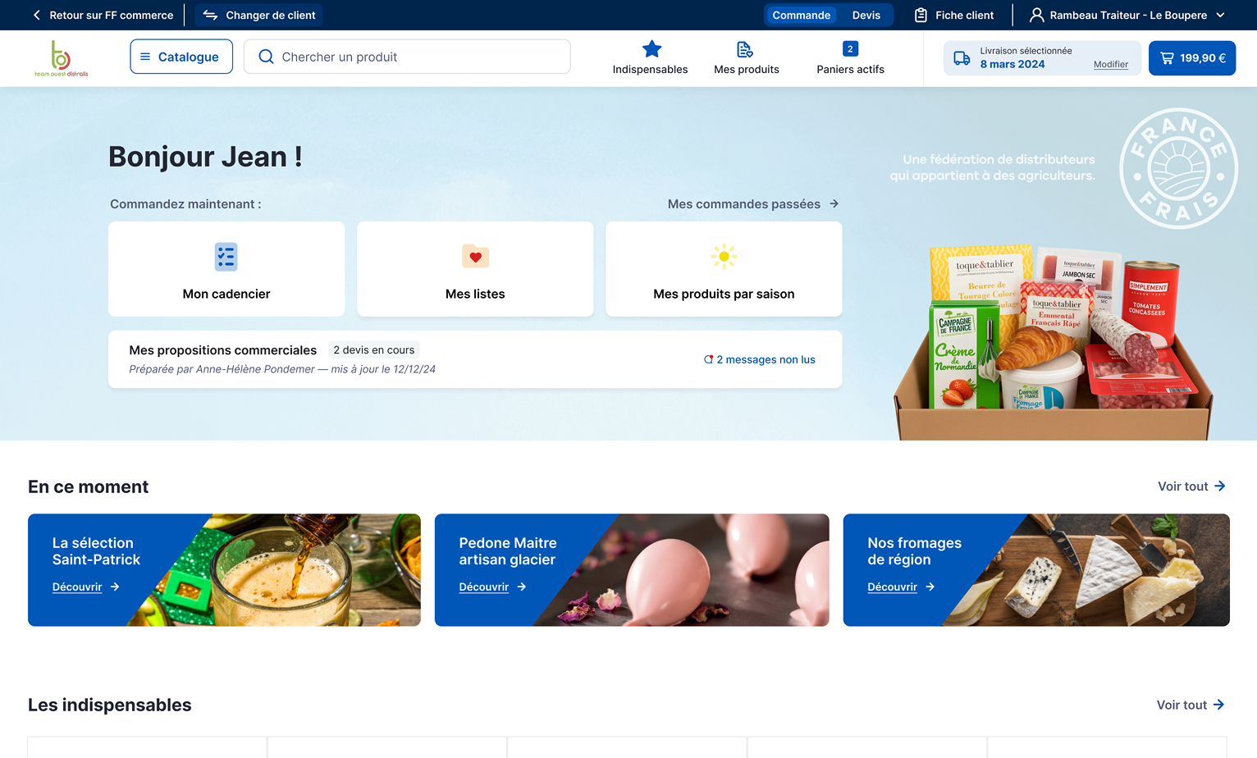Click the swap arrows icon for Changer de client
Image resolution: width=1257 pixels, height=758 pixels.
tap(210, 15)
